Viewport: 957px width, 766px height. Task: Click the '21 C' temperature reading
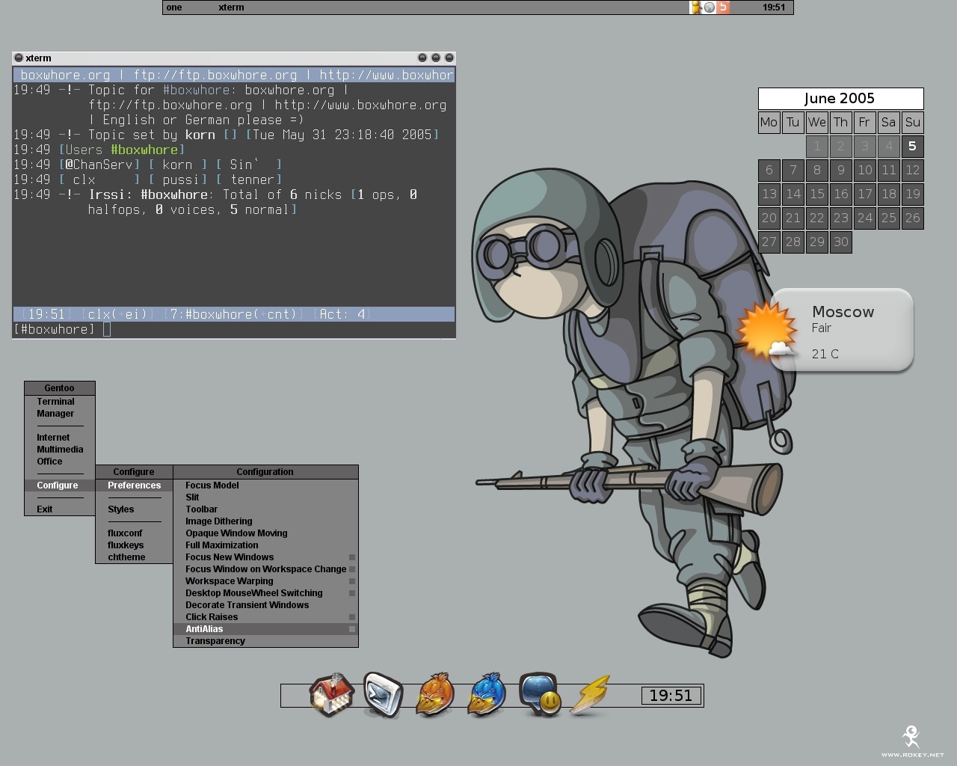click(825, 354)
